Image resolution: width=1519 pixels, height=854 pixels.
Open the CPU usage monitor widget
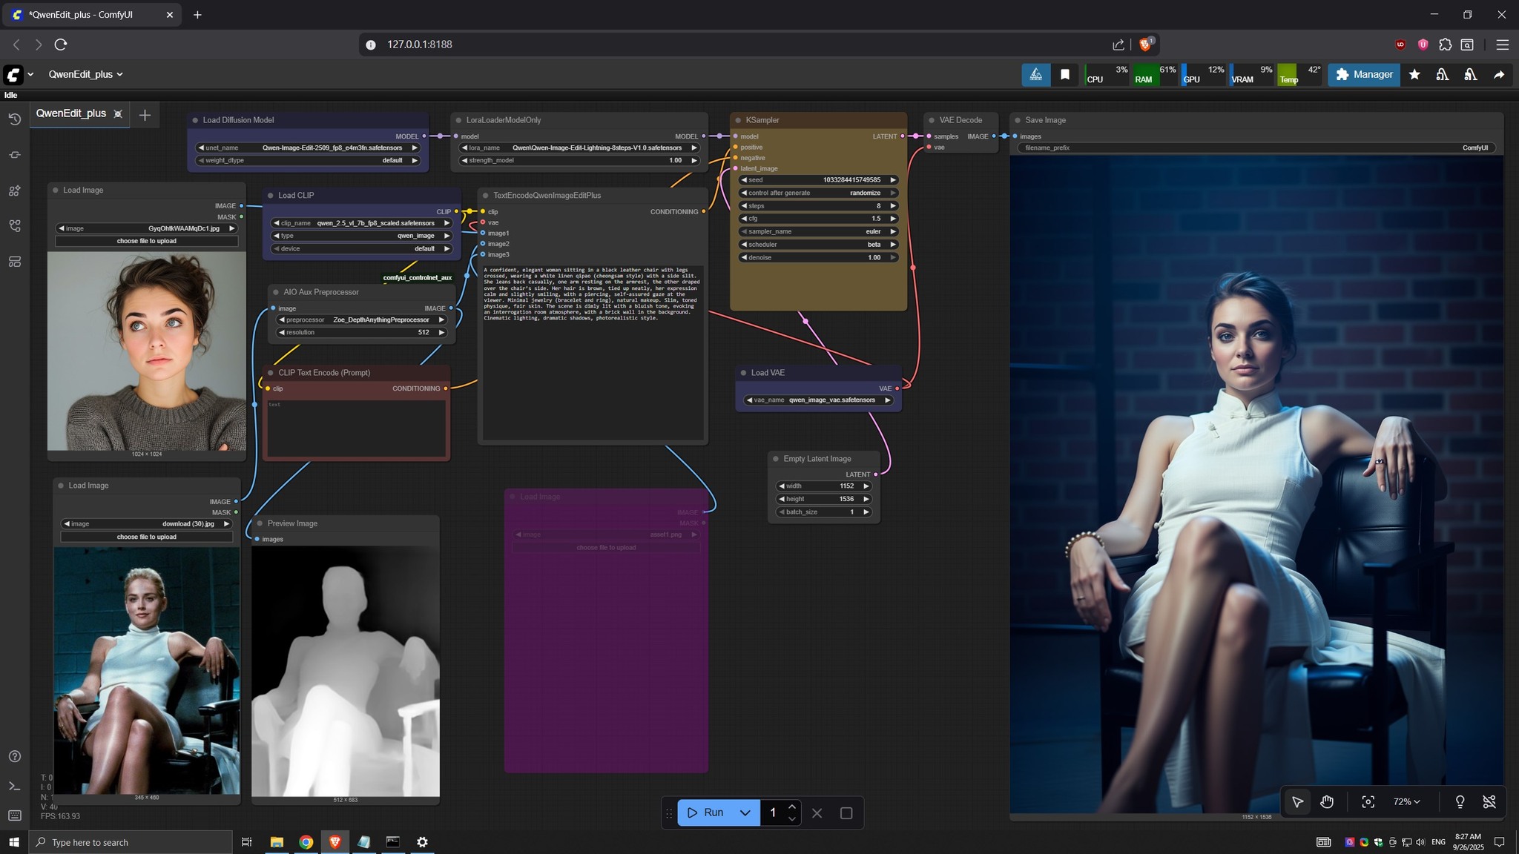point(1107,74)
